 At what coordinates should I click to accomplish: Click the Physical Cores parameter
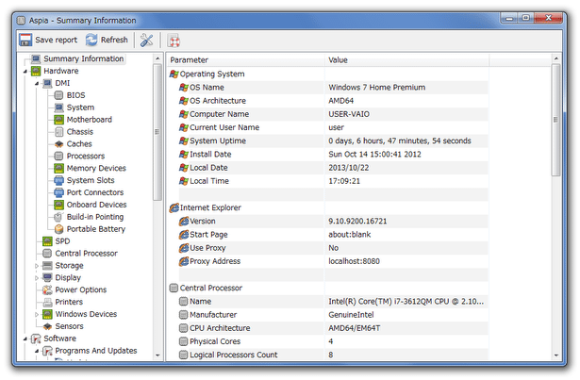click(x=215, y=341)
